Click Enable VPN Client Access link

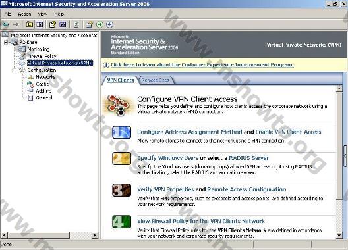[288, 132]
